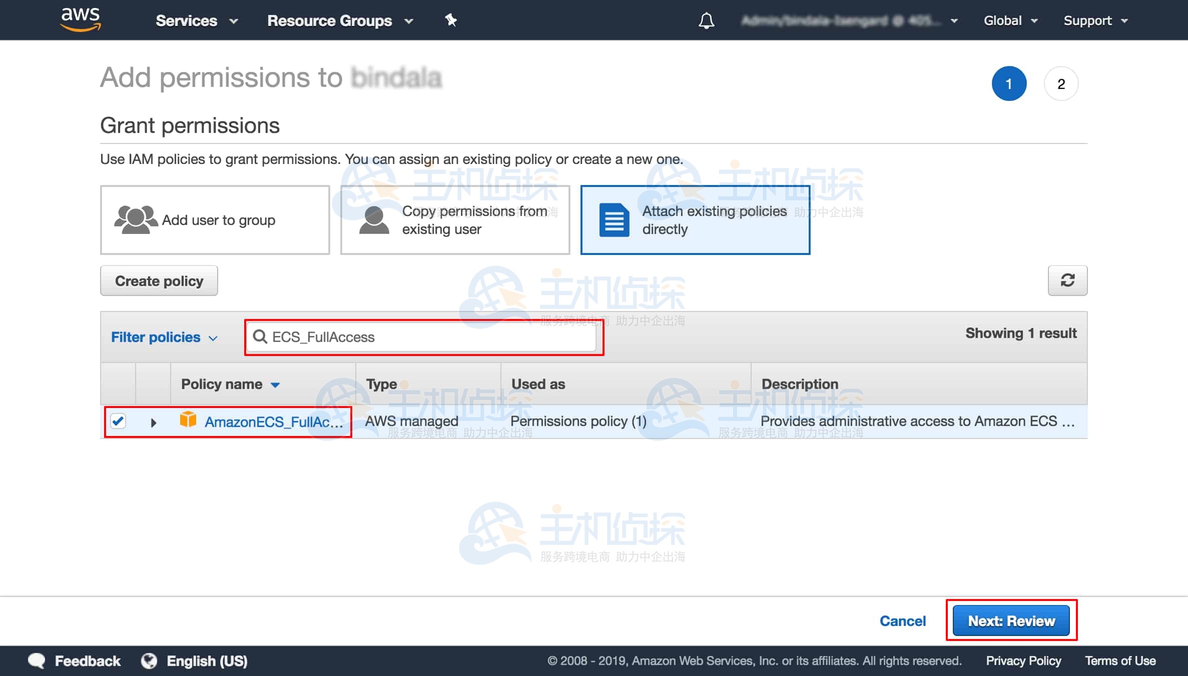The image size is (1188, 676).
Task: Click the Next: Review button
Action: (1011, 620)
